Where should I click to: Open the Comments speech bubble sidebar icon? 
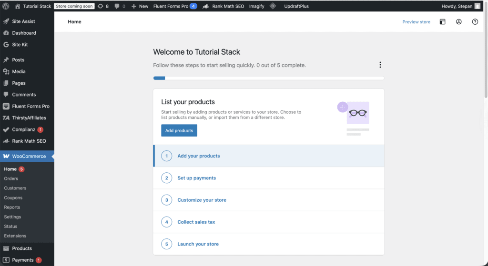tap(6, 95)
